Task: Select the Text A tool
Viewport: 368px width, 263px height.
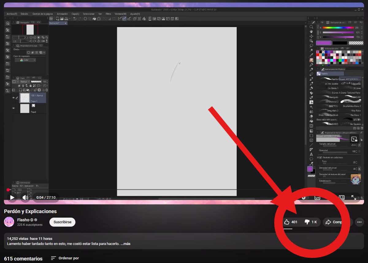Action: point(311,154)
